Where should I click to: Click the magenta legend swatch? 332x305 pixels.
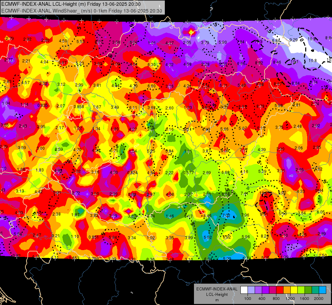pyautogui.click(x=273, y=290)
